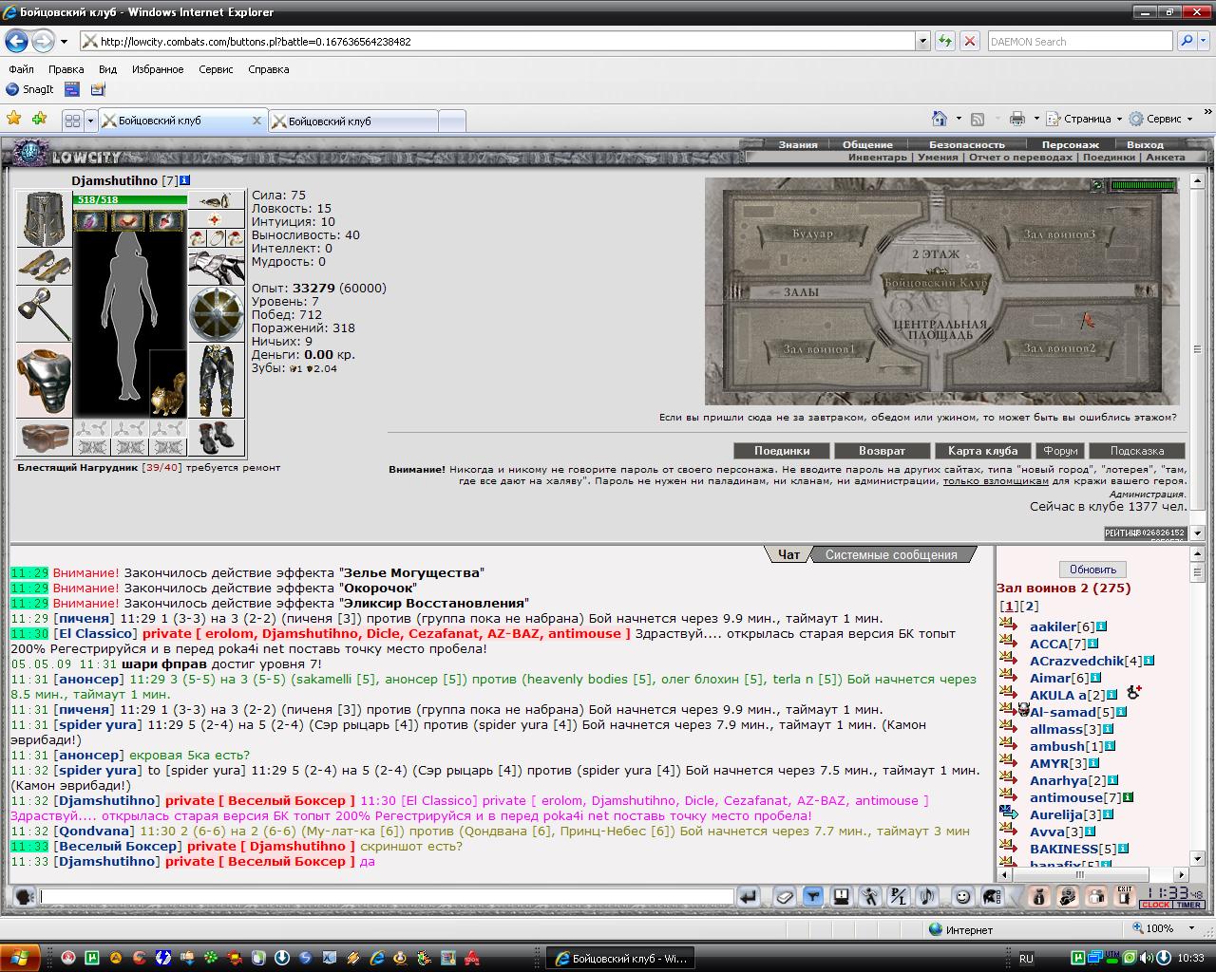Toggle the sound music note icon
Screen dimensions: 1216x972
pyautogui.click(x=927, y=896)
